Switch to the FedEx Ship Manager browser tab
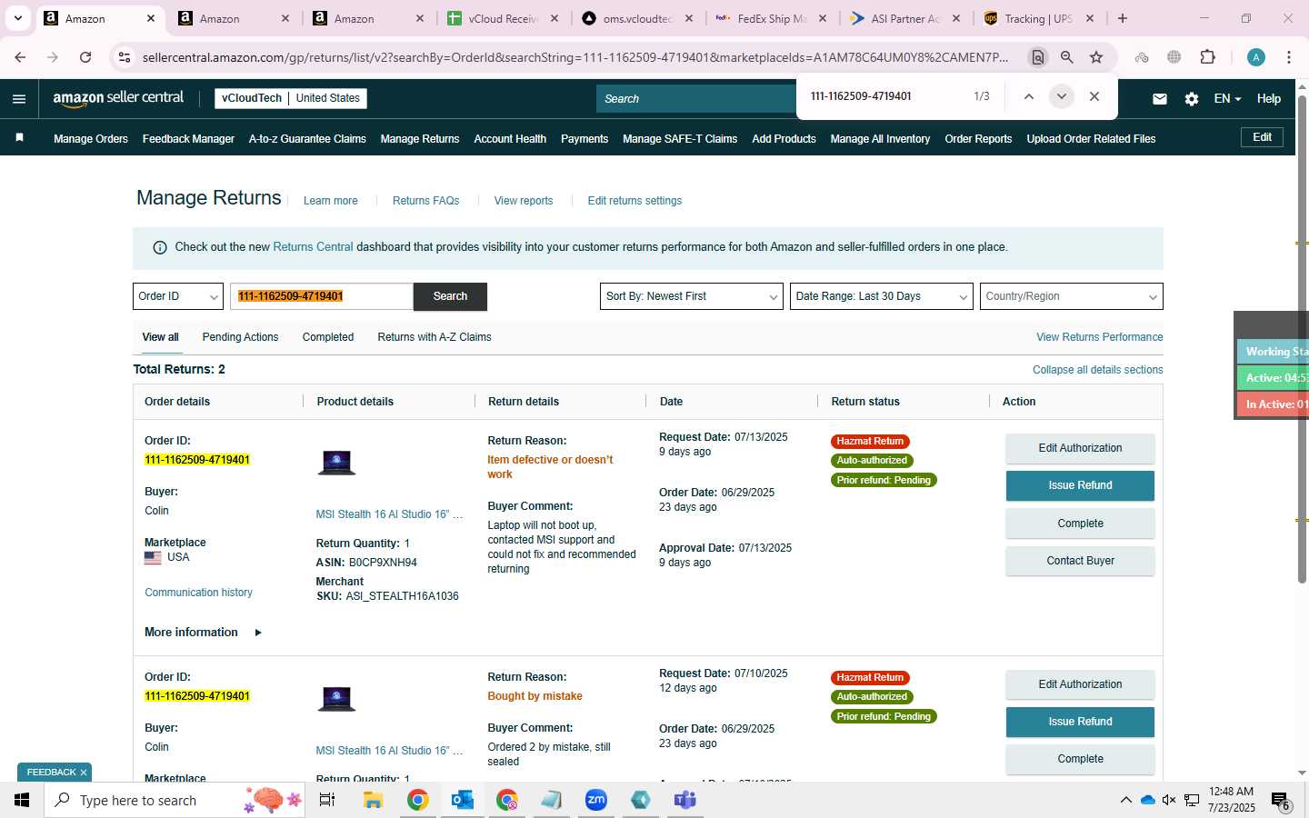This screenshot has height=818, width=1309. tap(770, 18)
